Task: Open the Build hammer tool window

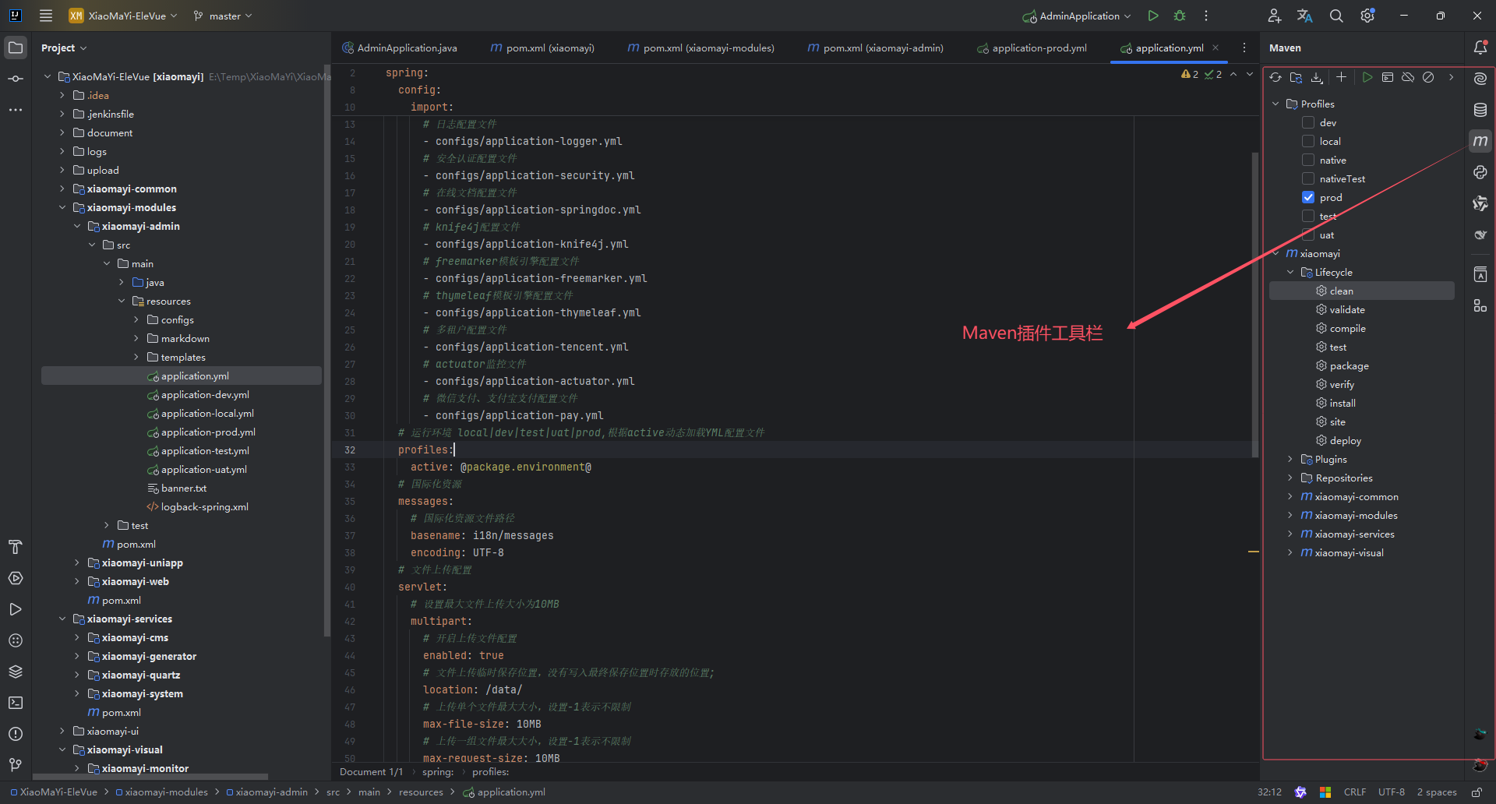Action: point(16,547)
